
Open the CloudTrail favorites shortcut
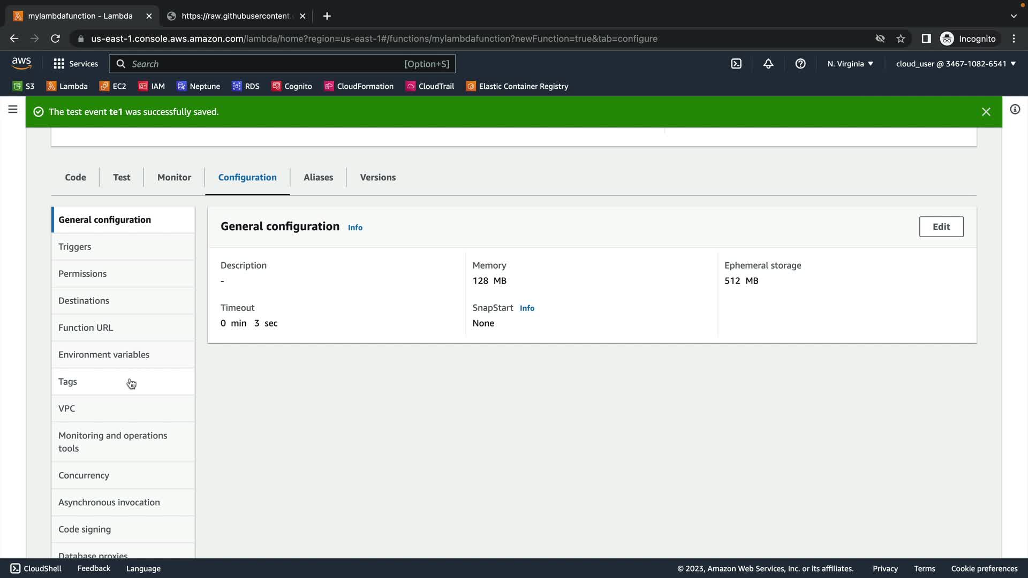430,86
